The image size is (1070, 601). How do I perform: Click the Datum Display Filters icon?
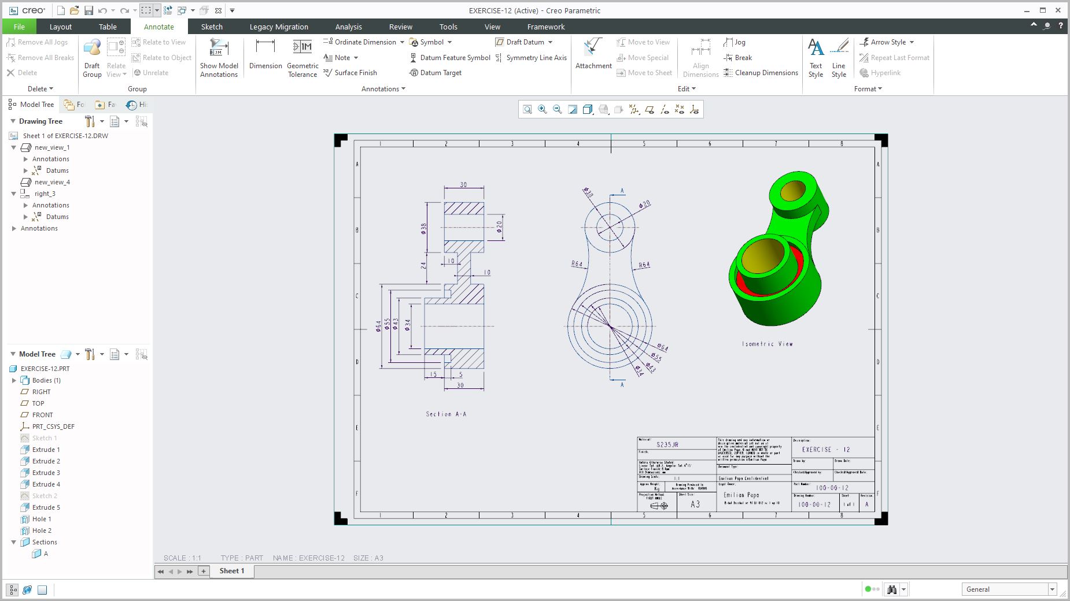click(x=634, y=109)
